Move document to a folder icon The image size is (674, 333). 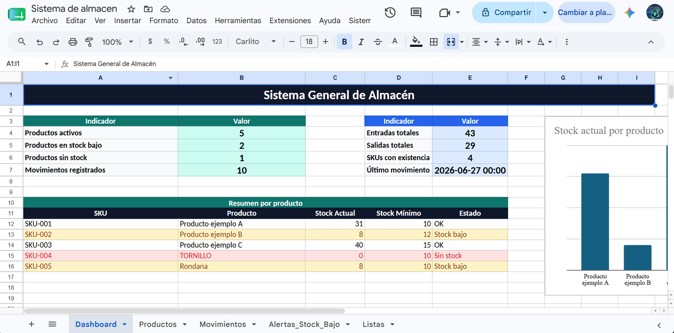pyautogui.click(x=148, y=9)
